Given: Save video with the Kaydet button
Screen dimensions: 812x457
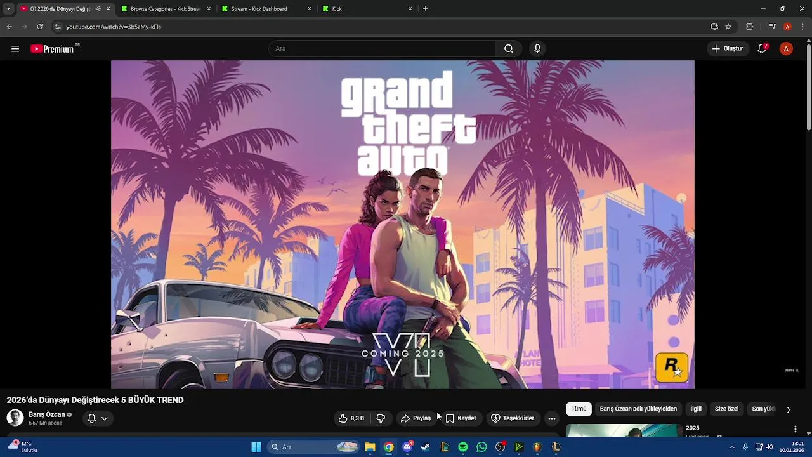Looking at the screenshot, I should coord(461,418).
